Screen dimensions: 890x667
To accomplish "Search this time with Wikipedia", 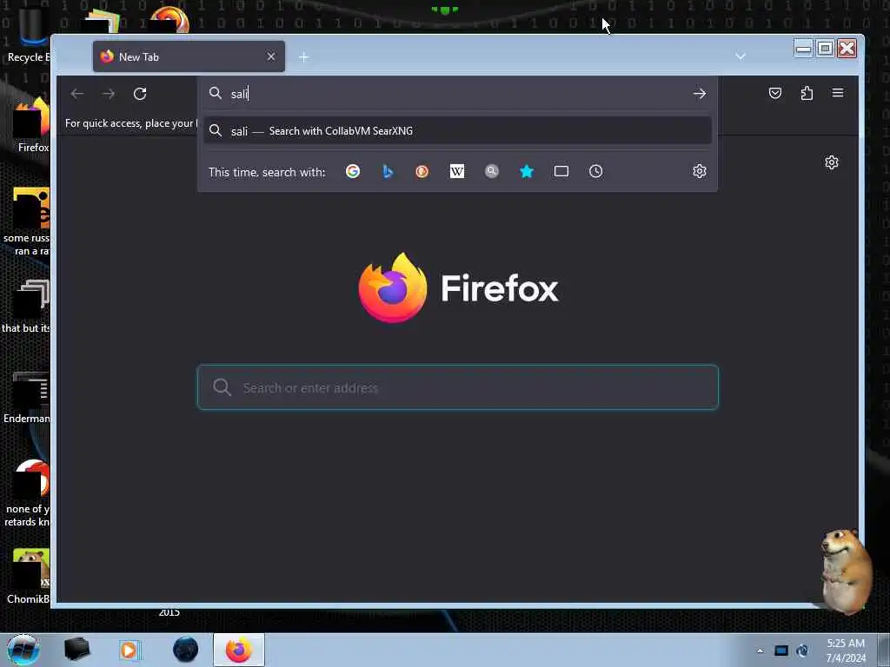I will coord(457,171).
